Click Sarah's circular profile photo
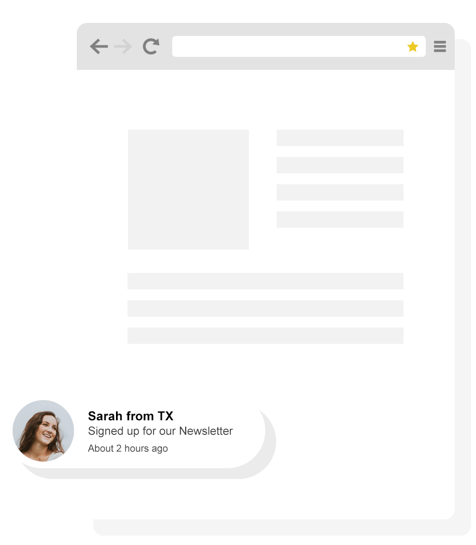The image size is (476, 545). click(43, 431)
